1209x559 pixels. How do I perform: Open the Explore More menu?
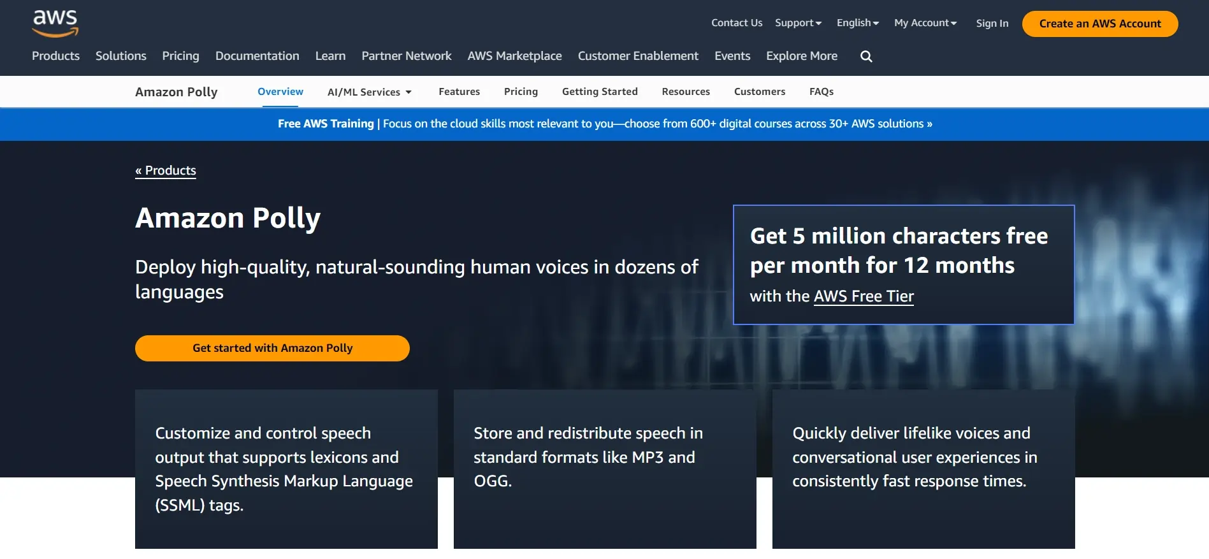click(x=802, y=56)
